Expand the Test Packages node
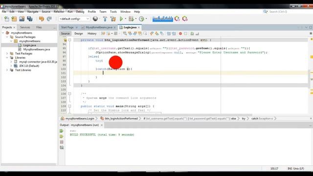 (x=7, y=53)
